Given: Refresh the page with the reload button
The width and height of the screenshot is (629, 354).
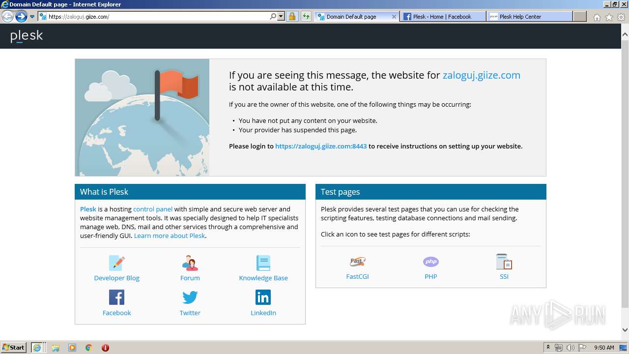Looking at the screenshot, I should [306, 16].
